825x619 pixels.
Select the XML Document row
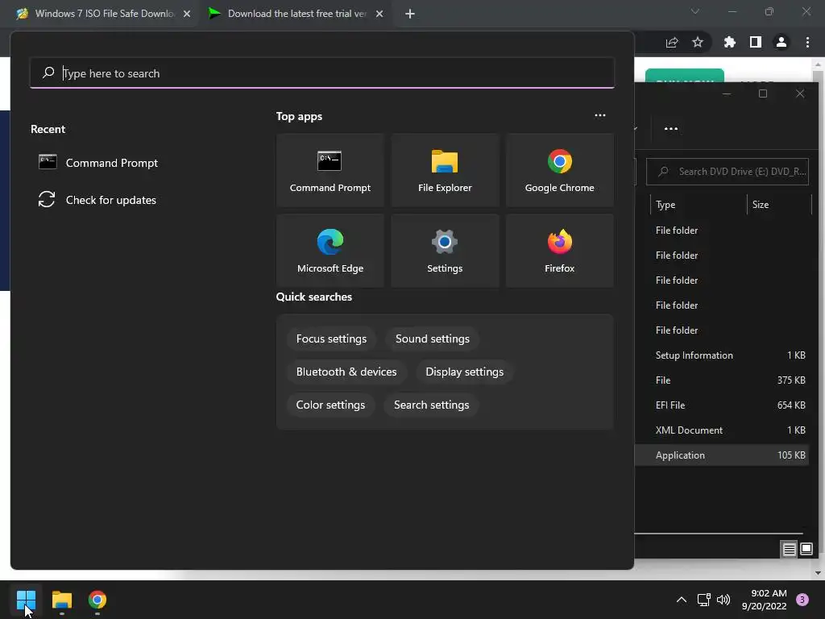click(x=722, y=430)
